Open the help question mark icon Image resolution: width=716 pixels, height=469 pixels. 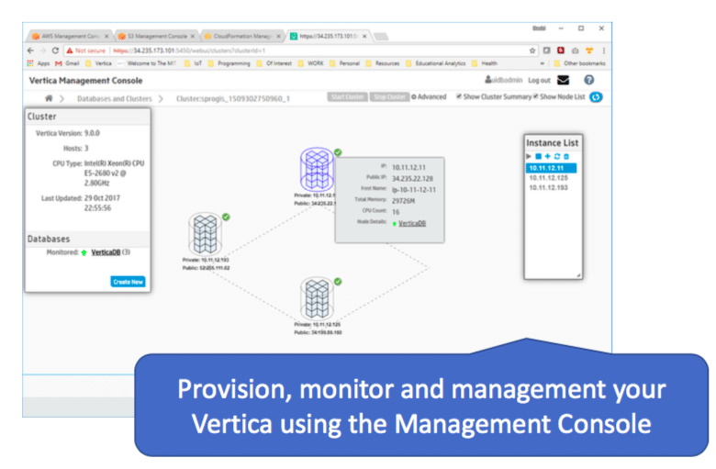(589, 80)
